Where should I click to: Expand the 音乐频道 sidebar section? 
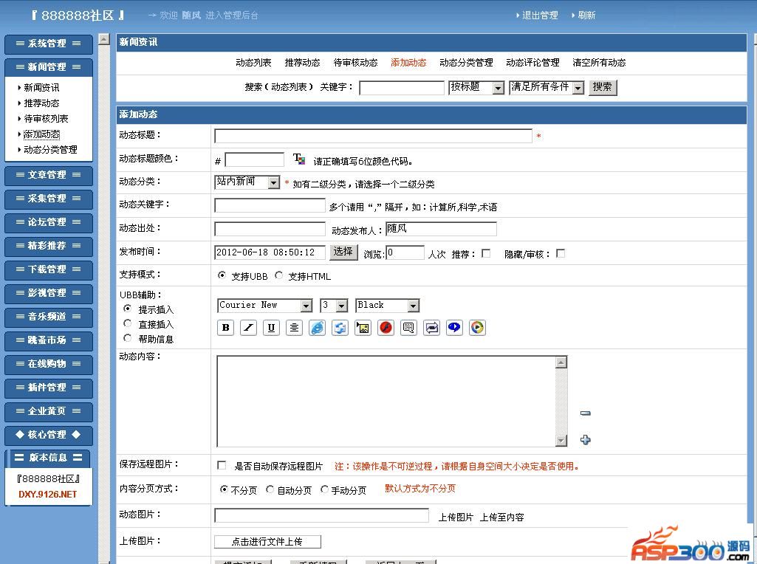[x=48, y=317]
